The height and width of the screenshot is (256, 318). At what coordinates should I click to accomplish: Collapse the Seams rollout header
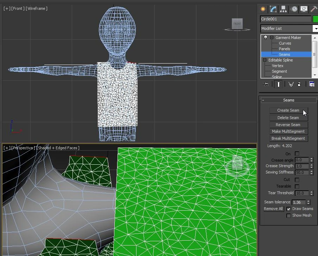point(288,100)
